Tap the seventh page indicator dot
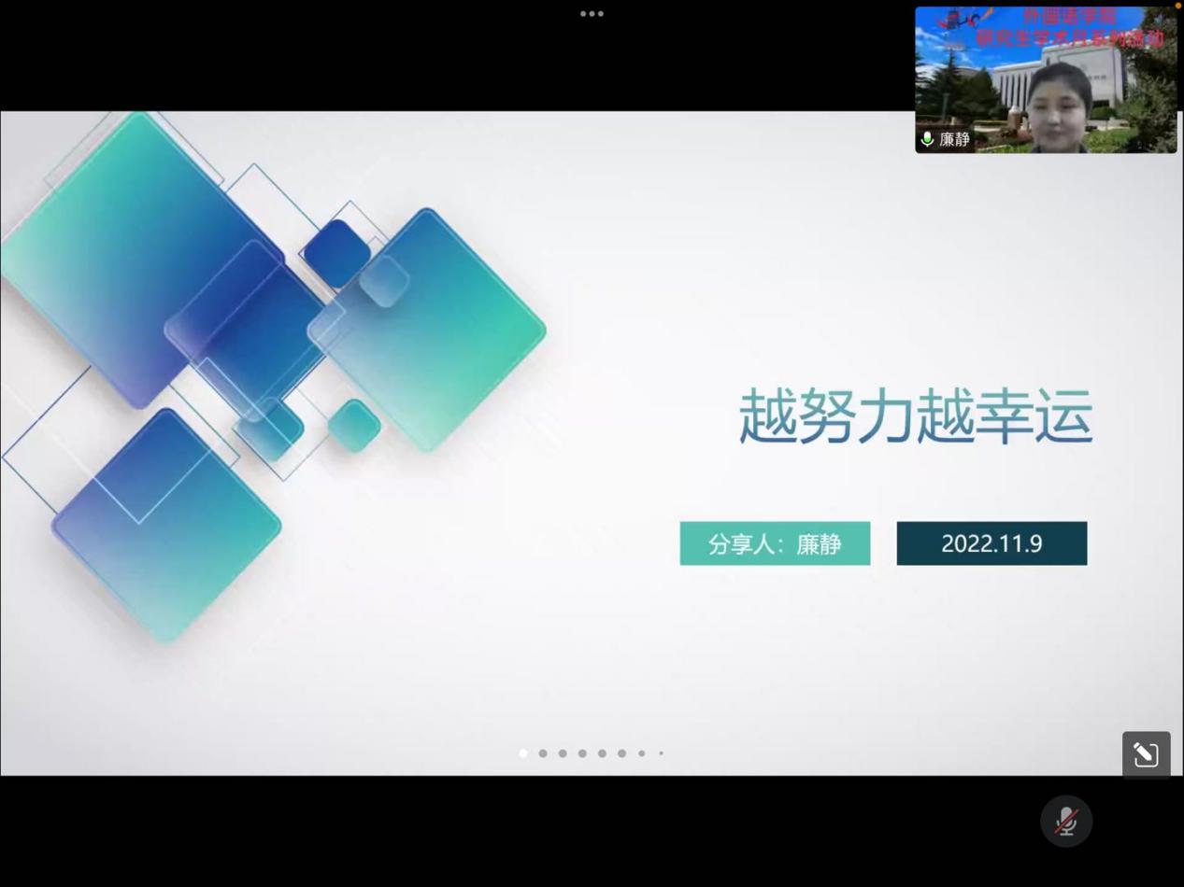1184x887 pixels. (642, 753)
